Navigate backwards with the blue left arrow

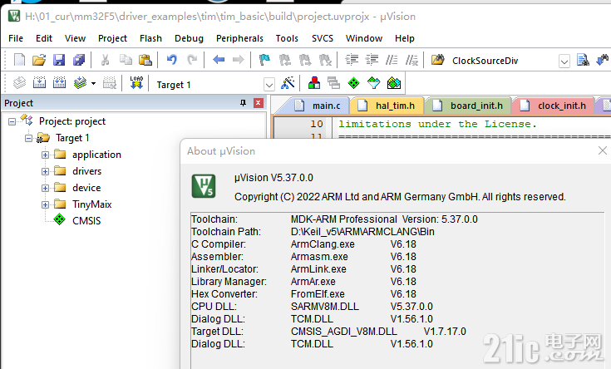(x=219, y=60)
